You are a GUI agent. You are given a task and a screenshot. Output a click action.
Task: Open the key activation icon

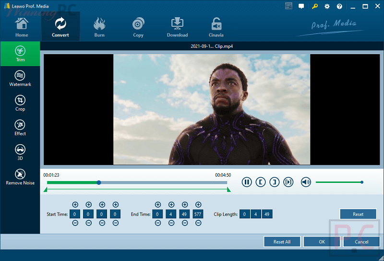(315, 6)
